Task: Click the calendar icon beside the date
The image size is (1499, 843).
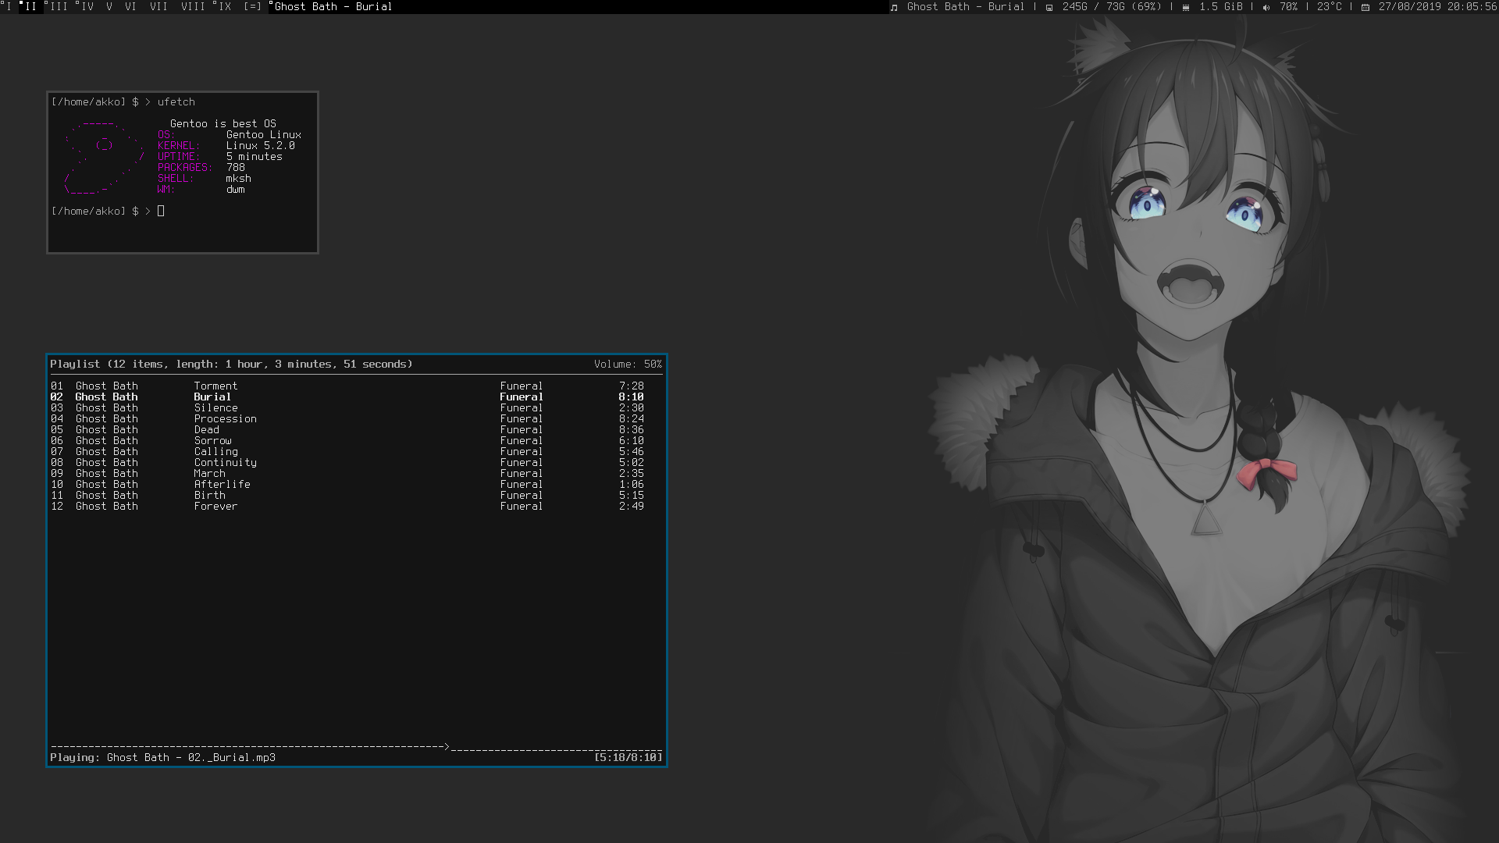Action: coord(1365,7)
